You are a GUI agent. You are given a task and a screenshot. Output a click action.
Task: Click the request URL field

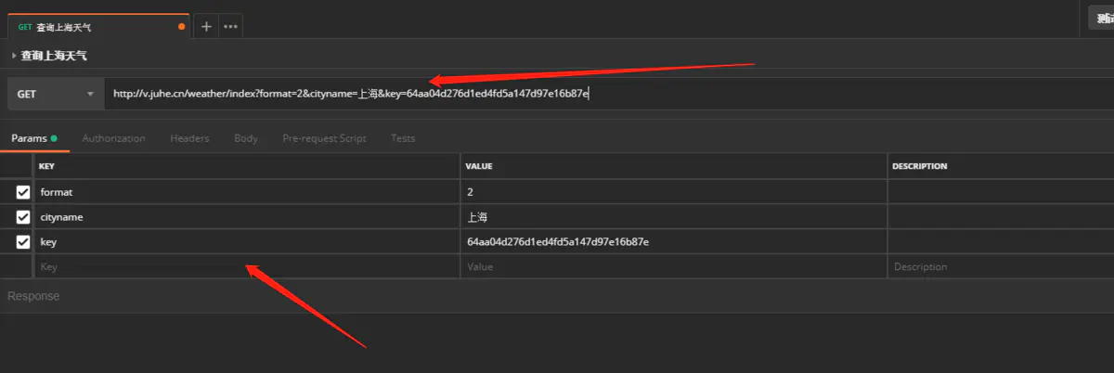click(x=608, y=94)
